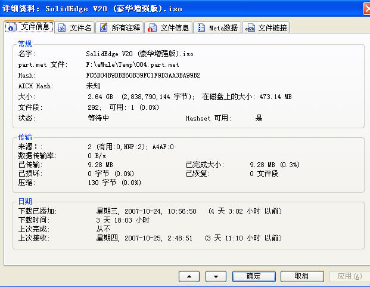Click the 数据传输率 label
The height and width of the screenshot is (287, 370).
point(38,156)
